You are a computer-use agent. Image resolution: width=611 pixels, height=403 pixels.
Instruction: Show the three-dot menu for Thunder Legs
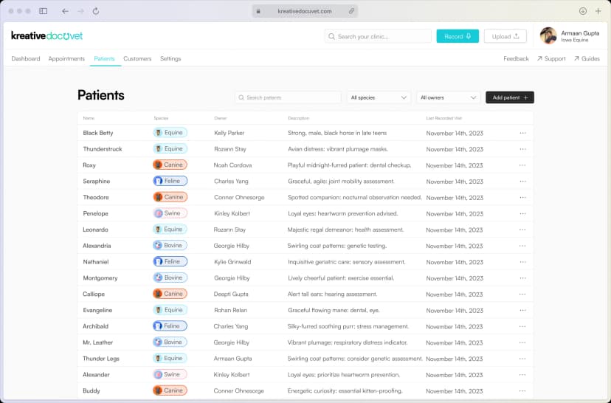522,359
